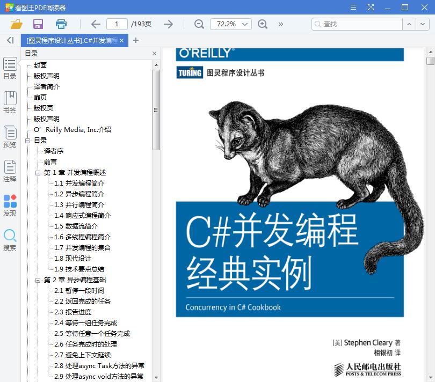Jump to 1.3 并行编程简介
This screenshot has height=382, width=435.
click(79, 205)
